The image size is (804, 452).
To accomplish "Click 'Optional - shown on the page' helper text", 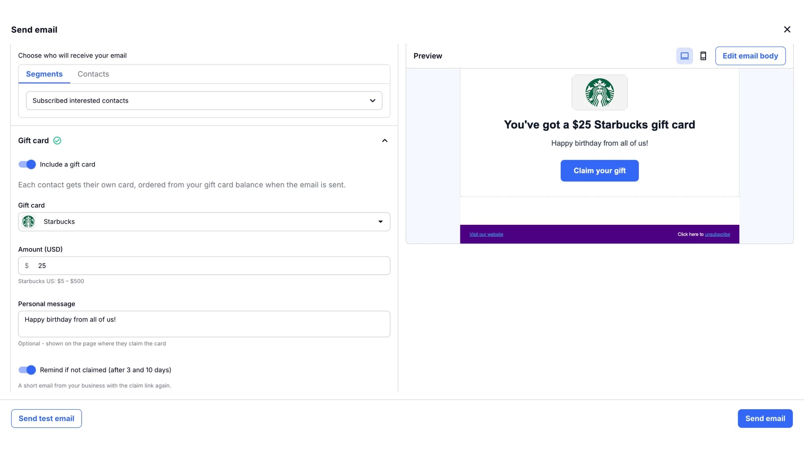I will [92, 343].
